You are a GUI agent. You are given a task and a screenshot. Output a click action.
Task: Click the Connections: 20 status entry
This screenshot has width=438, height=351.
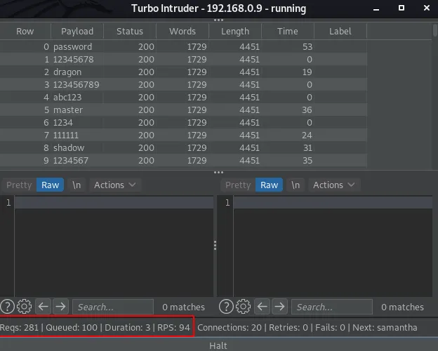pyautogui.click(x=230, y=328)
